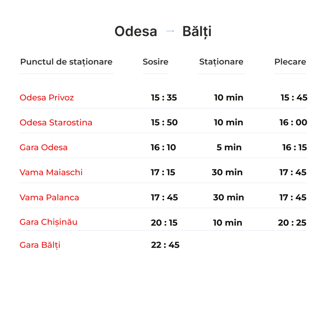Click the 22 : 45 arrival time

(x=165, y=245)
